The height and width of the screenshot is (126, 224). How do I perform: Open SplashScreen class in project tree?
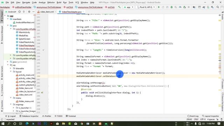coord(24,39)
